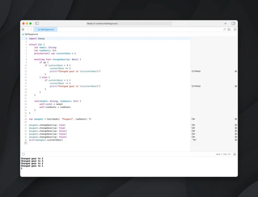Click the code review arrows icon
Image resolution: width=258 pixels, height=197 pixels.
pos(224,29)
